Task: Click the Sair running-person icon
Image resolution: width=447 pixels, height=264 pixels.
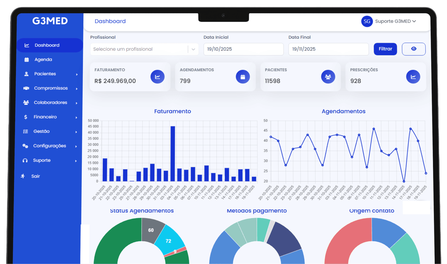Action: click(23, 176)
